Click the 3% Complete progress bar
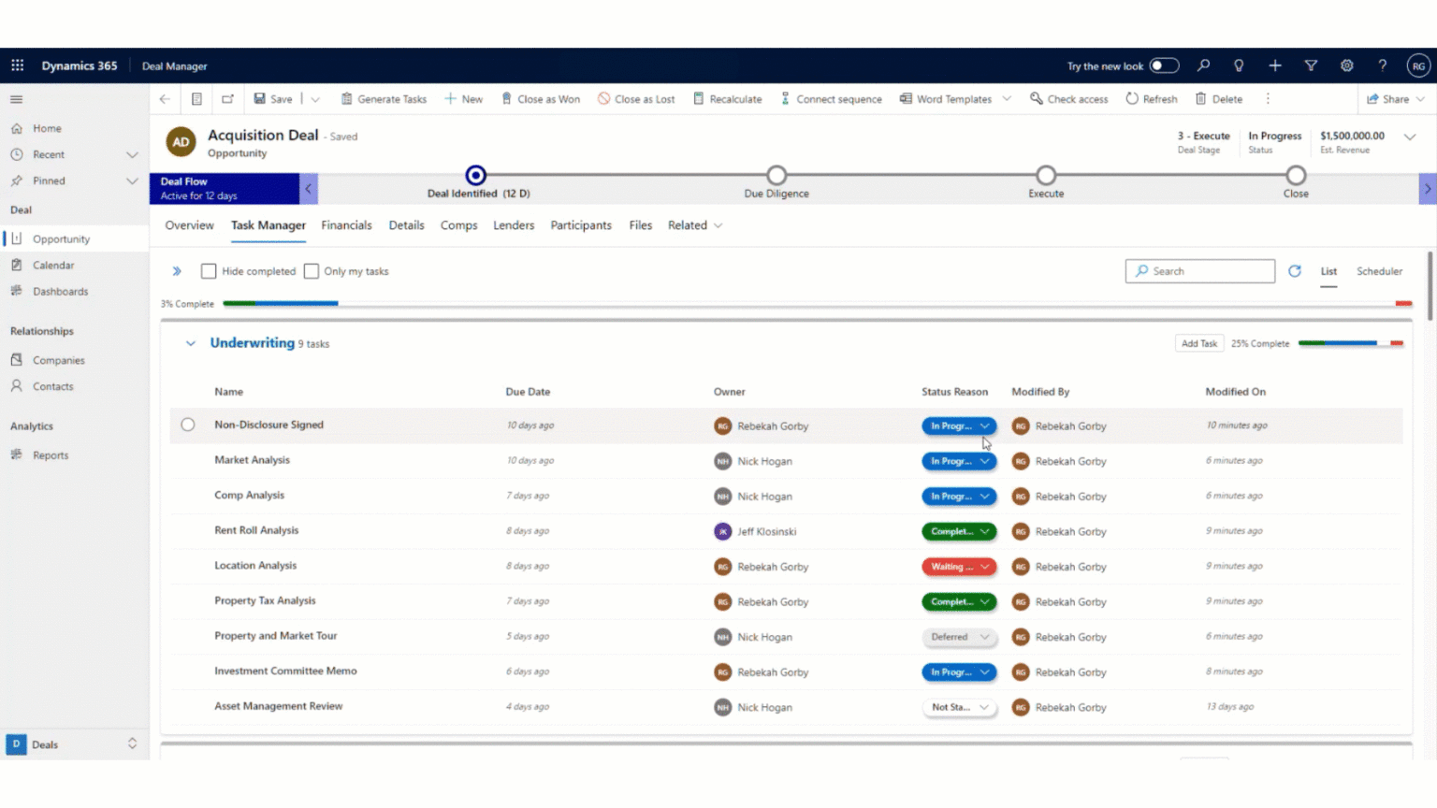 click(x=281, y=303)
